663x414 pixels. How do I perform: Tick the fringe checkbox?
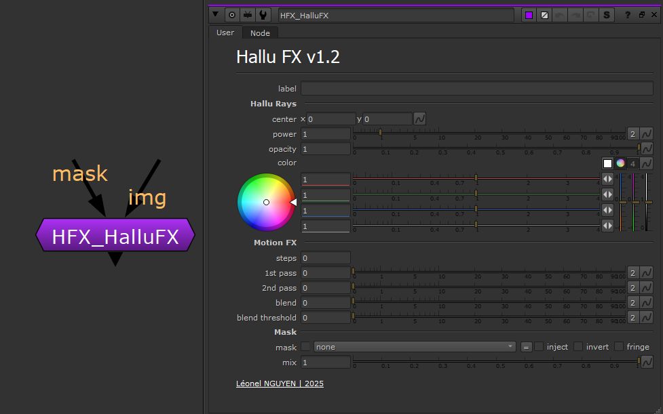tap(619, 347)
